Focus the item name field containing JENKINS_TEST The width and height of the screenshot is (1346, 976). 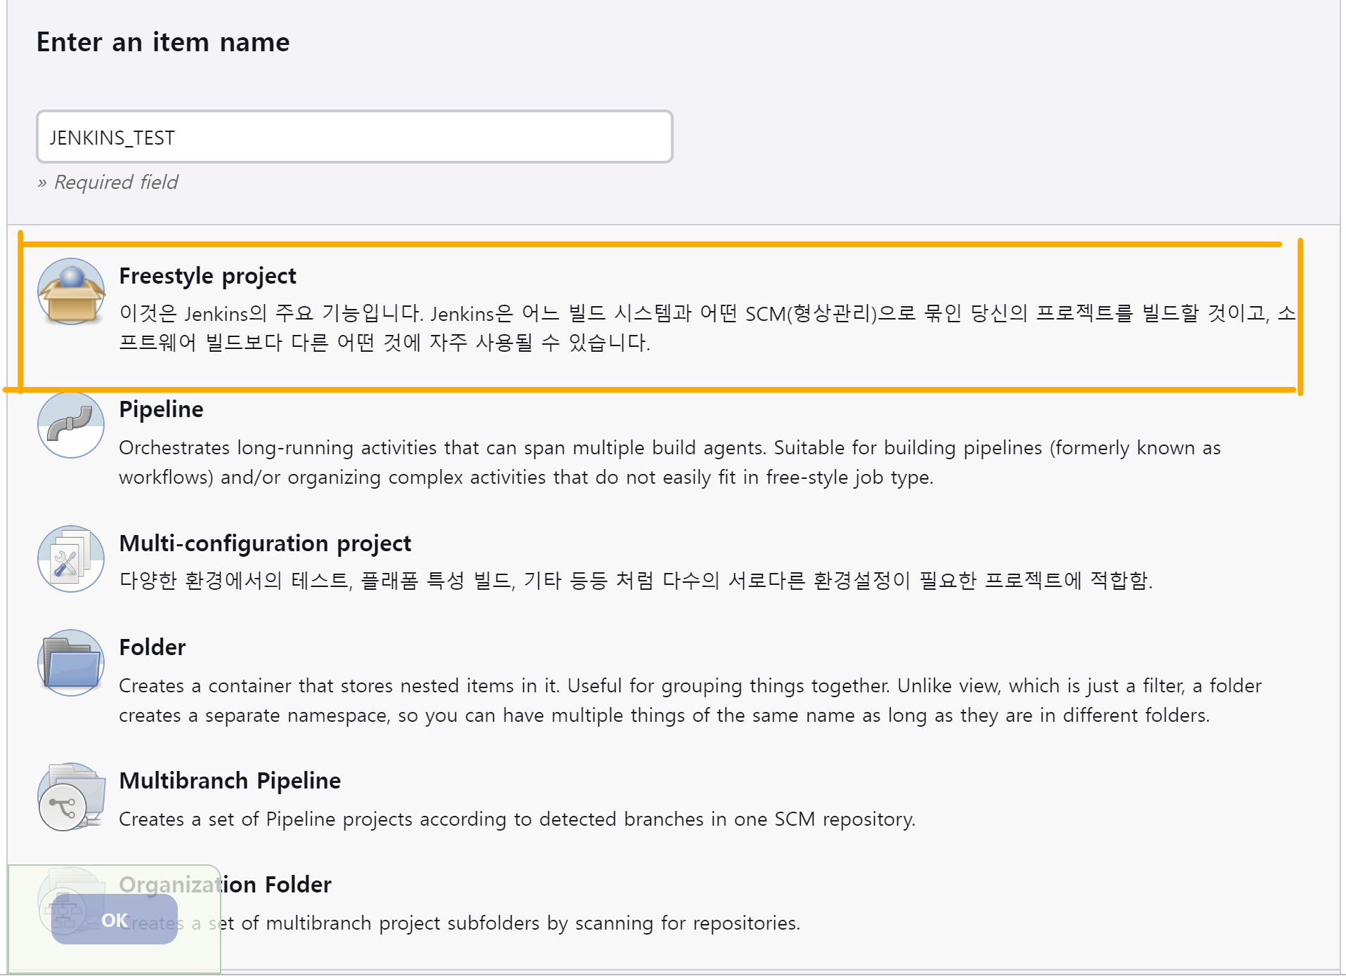click(x=355, y=137)
